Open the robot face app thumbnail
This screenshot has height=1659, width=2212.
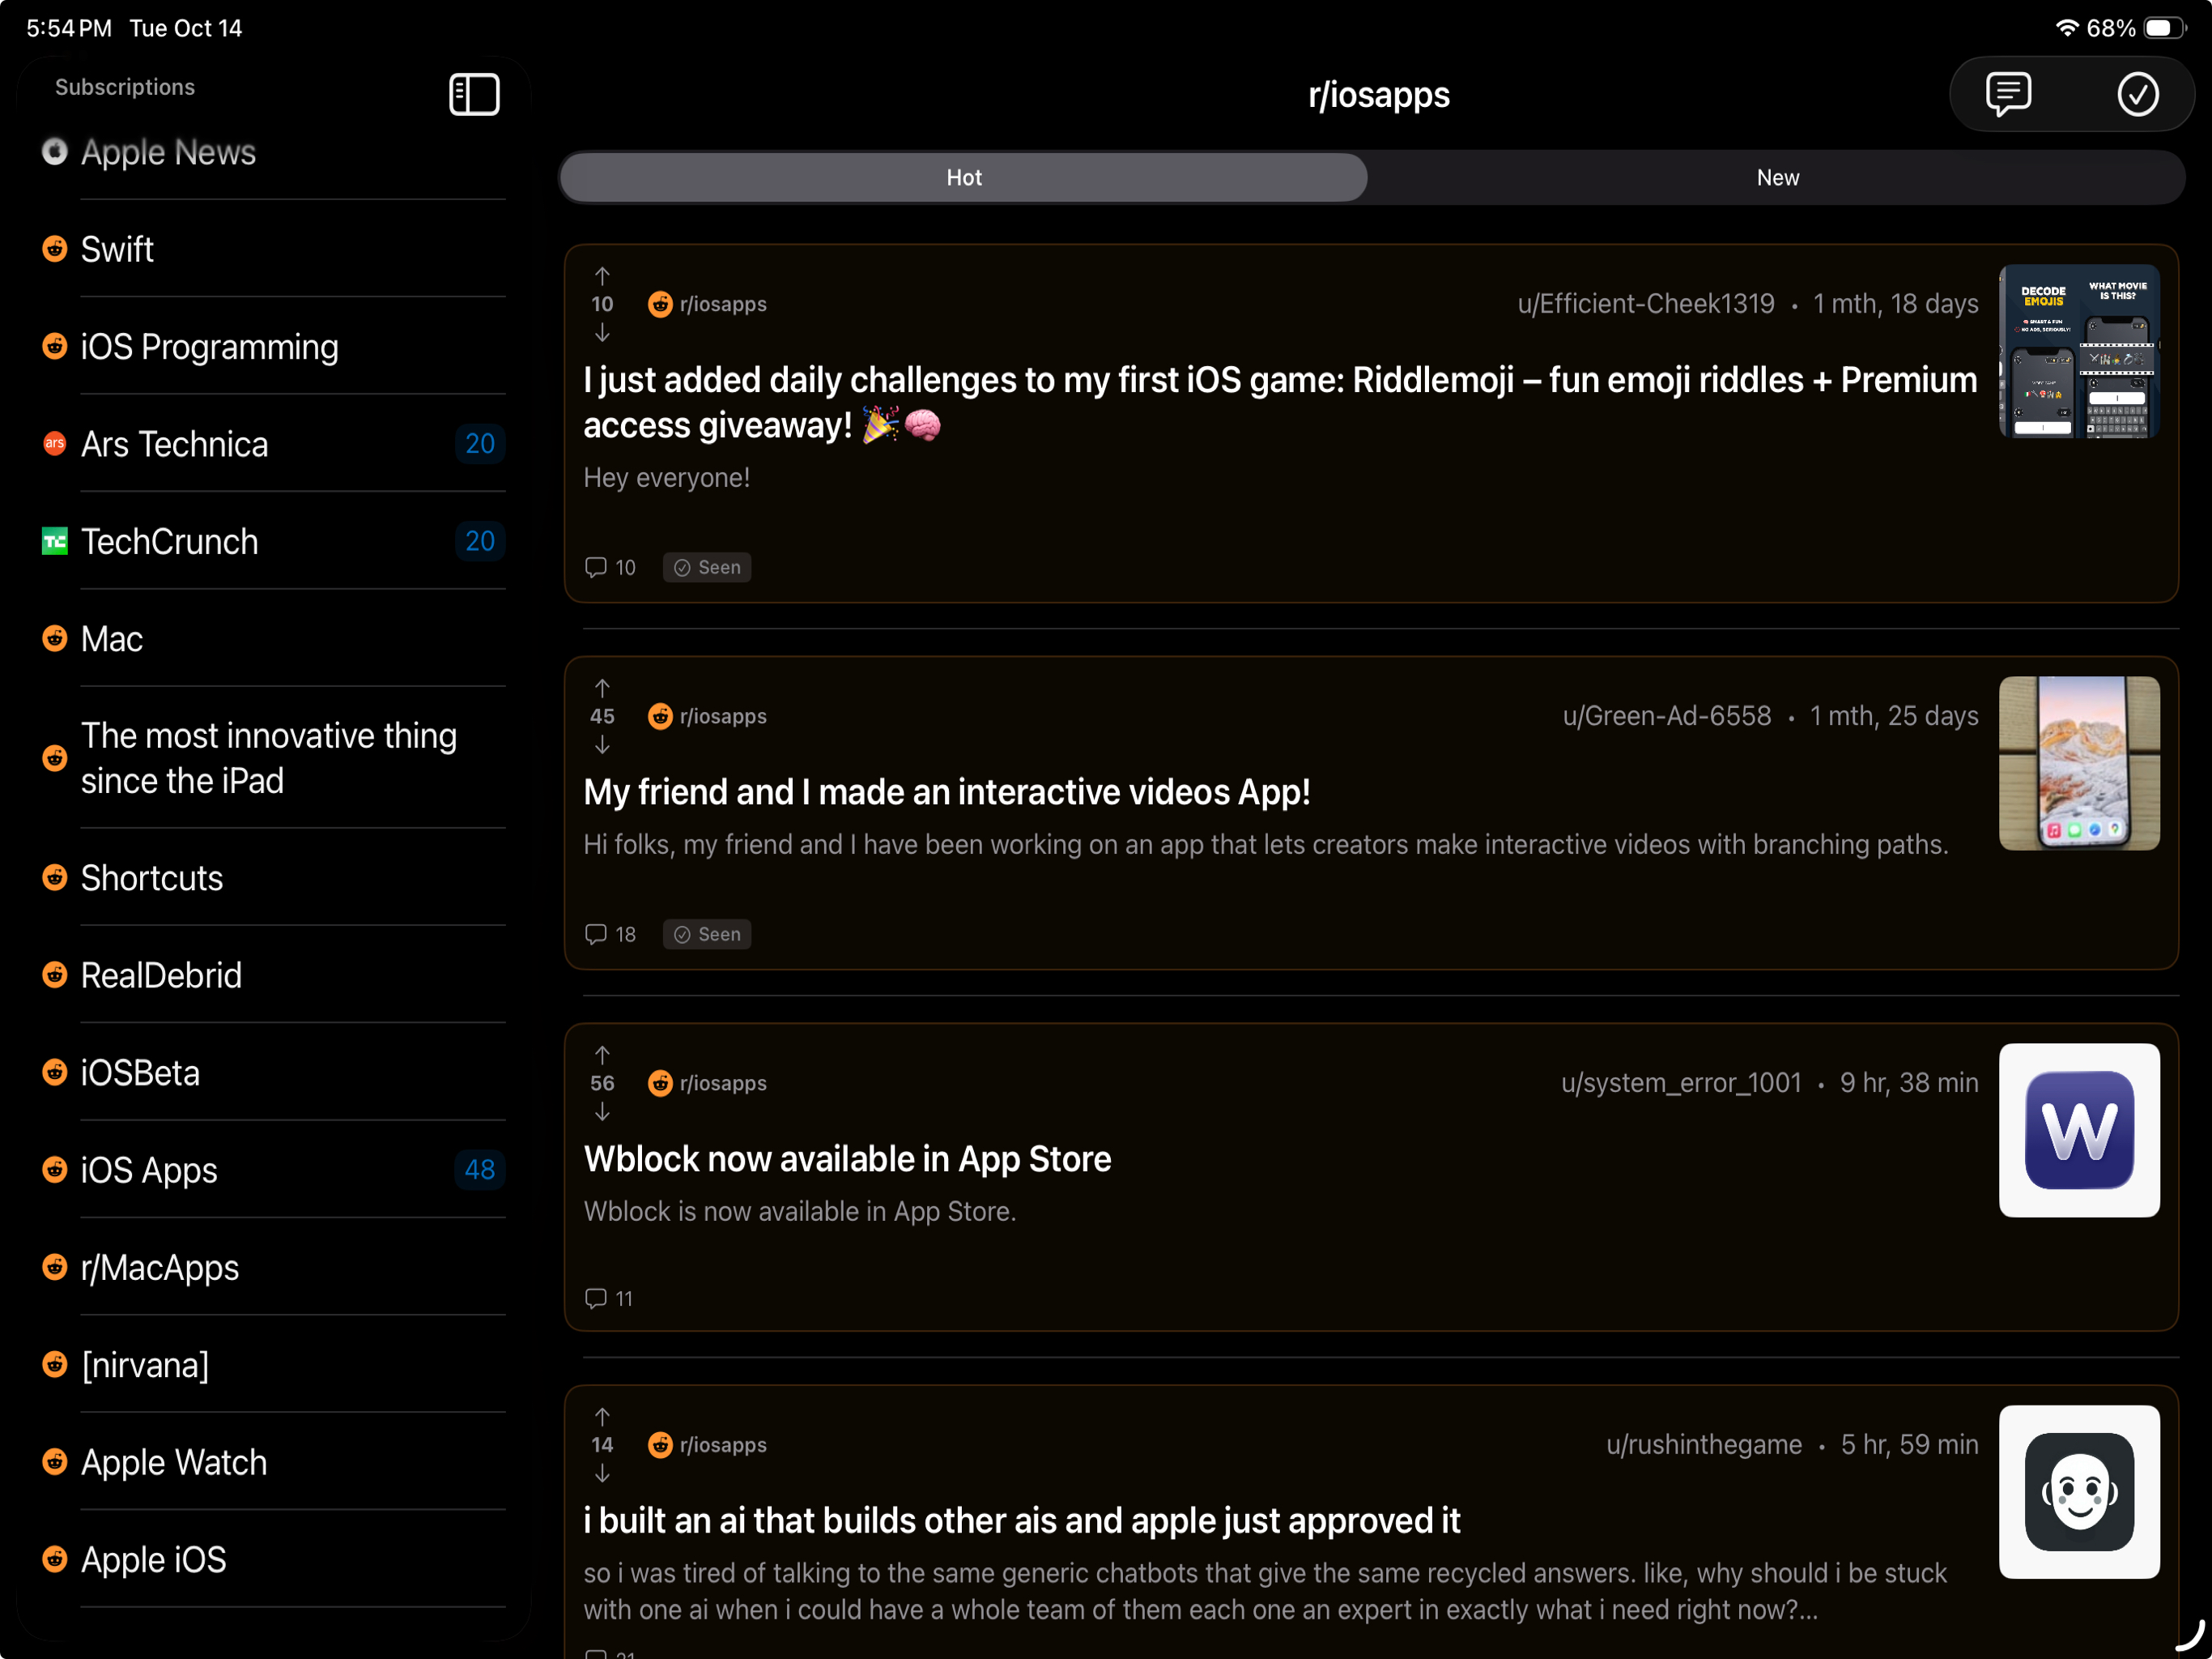tap(2079, 1493)
